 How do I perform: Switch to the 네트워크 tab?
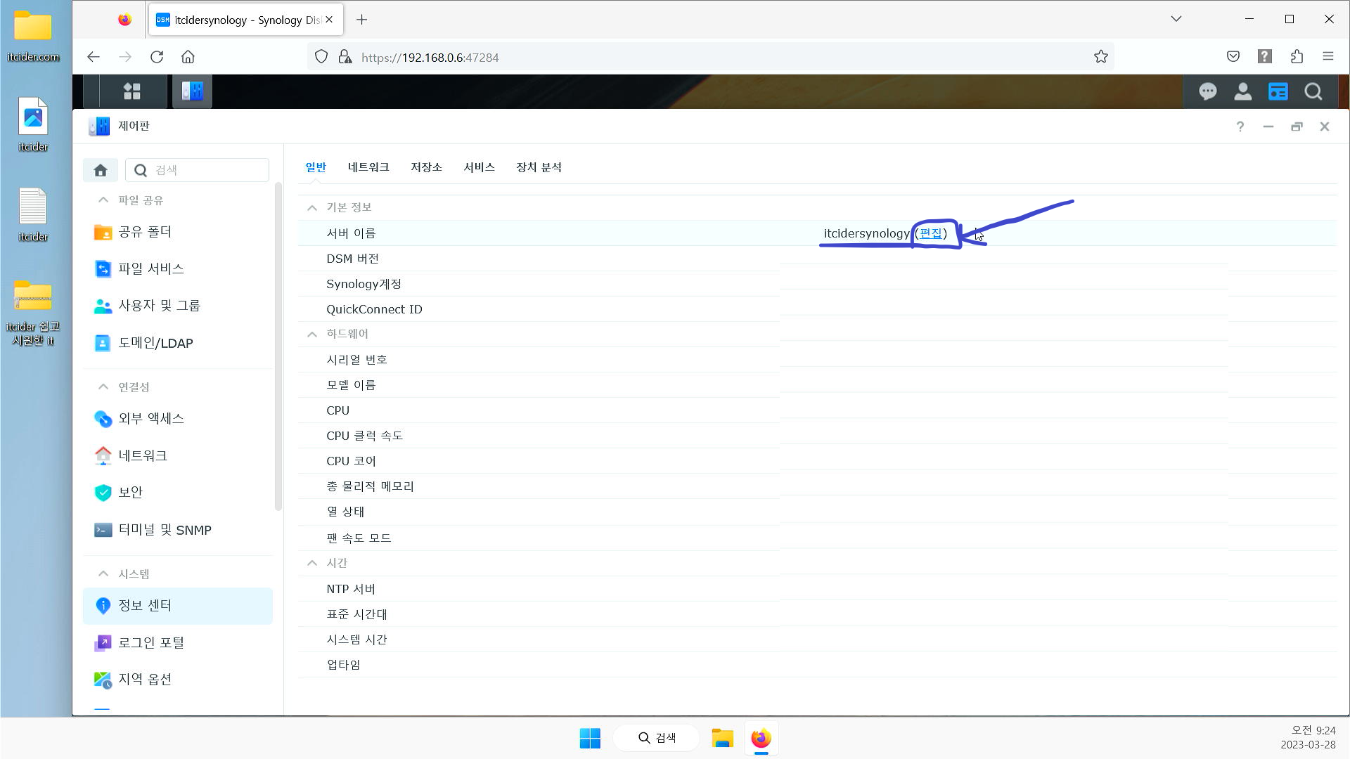coord(368,167)
